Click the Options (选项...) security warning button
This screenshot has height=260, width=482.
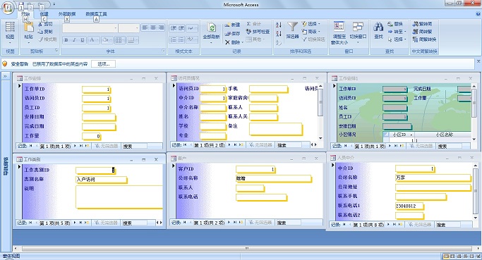pyautogui.click(x=104, y=64)
